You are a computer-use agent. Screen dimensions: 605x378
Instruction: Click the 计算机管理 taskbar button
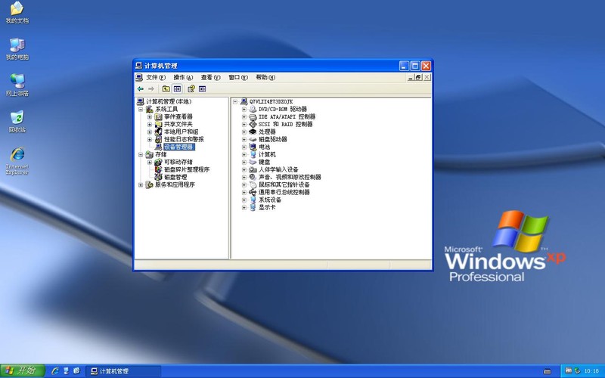coord(123,371)
